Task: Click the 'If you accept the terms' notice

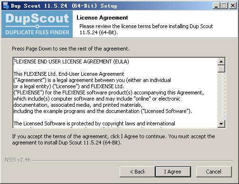Action: point(114,139)
